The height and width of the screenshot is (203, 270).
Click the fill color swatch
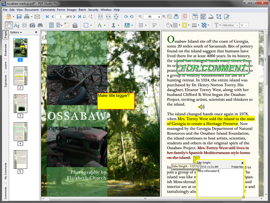click(x=175, y=25)
